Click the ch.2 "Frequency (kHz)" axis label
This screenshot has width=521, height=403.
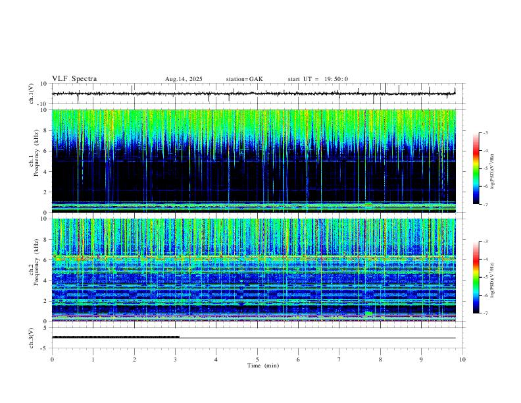[36, 261]
